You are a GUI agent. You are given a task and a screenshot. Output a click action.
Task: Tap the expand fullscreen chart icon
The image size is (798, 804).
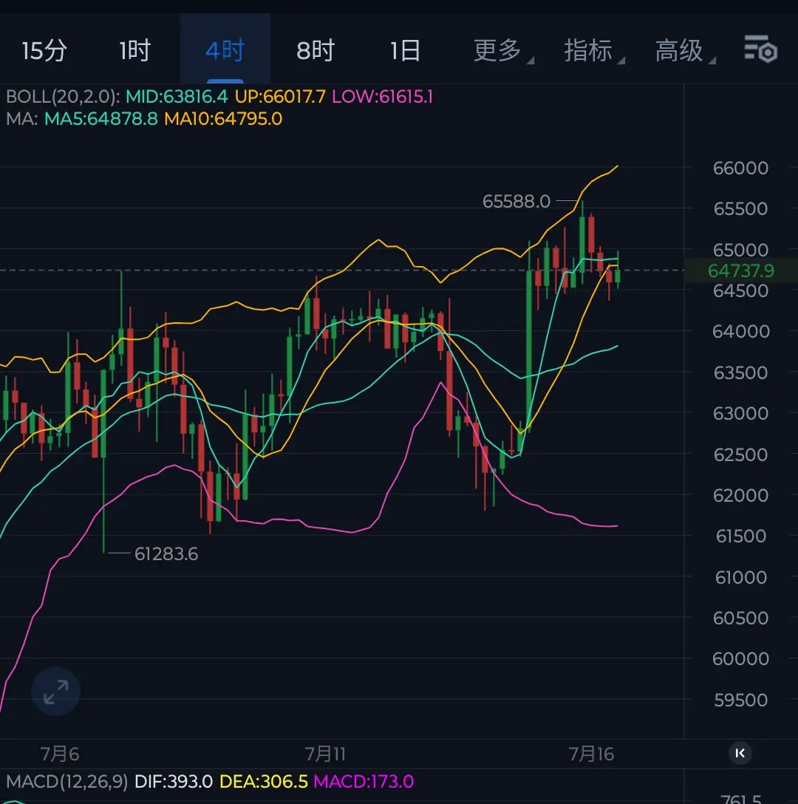56,691
